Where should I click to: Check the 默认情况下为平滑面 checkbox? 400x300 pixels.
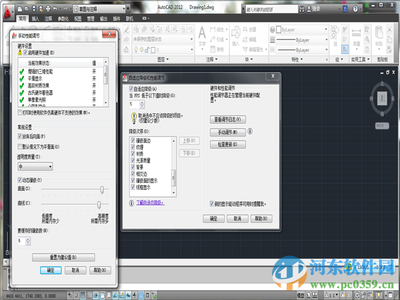pyautogui.click(x=19, y=146)
